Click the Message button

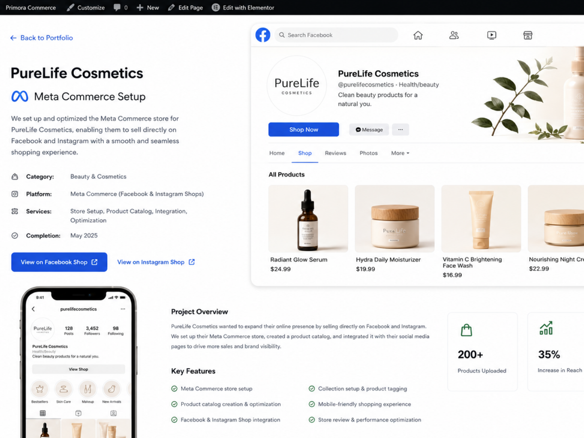click(369, 129)
